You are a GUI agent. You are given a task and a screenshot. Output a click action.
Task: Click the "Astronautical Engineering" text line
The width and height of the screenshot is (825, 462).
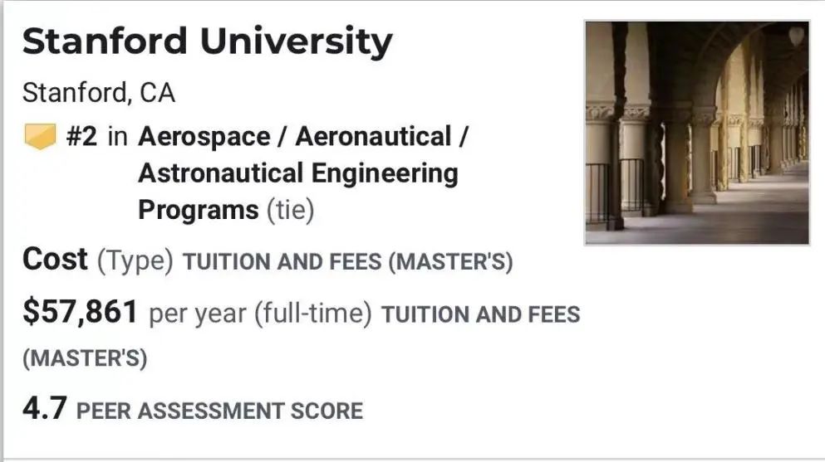coord(297,173)
